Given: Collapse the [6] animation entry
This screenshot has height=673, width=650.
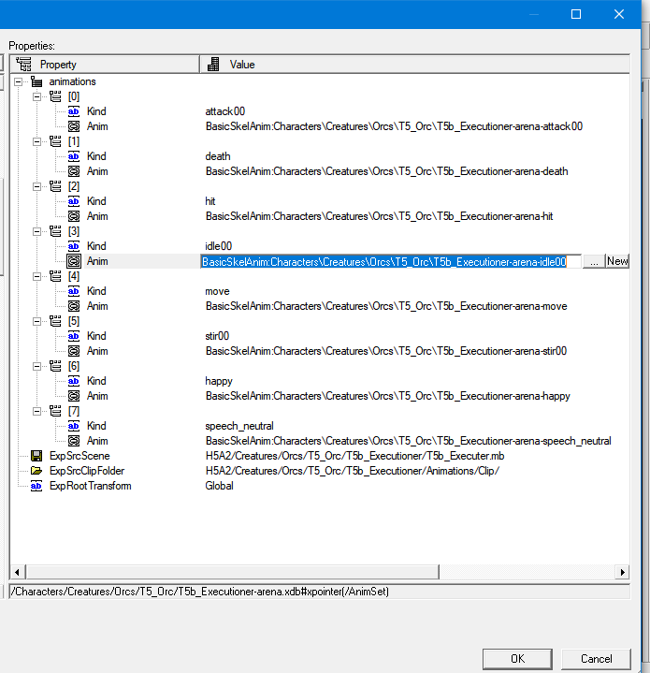Looking at the screenshot, I should tap(36, 366).
